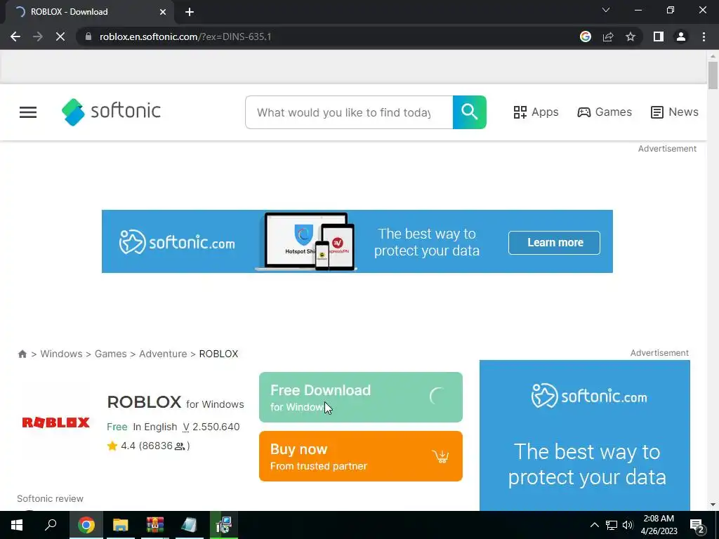This screenshot has width=719, height=539.
Task: Click the Softonic logo
Action: (x=111, y=112)
